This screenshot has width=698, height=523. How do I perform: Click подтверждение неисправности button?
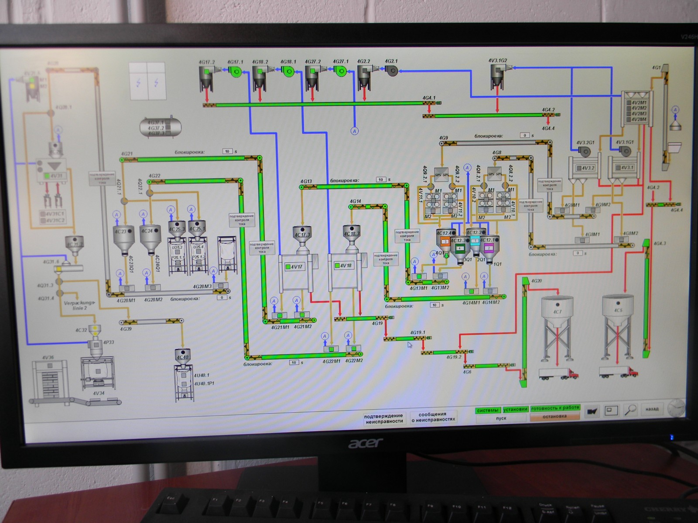384,418
